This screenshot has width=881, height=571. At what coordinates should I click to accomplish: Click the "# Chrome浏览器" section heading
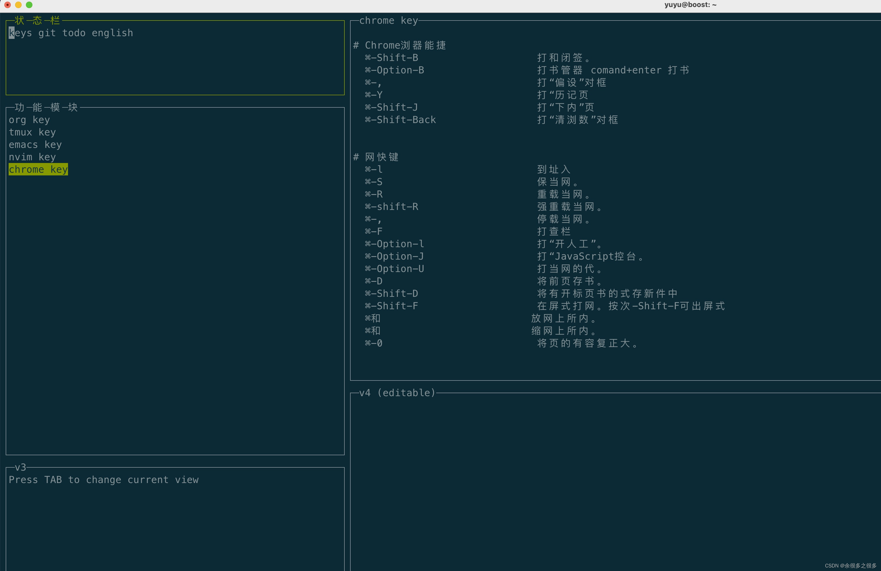tap(399, 45)
